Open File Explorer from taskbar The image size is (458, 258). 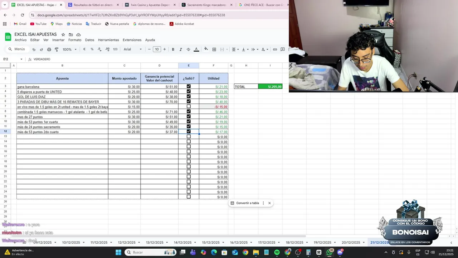[x=256, y=252]
